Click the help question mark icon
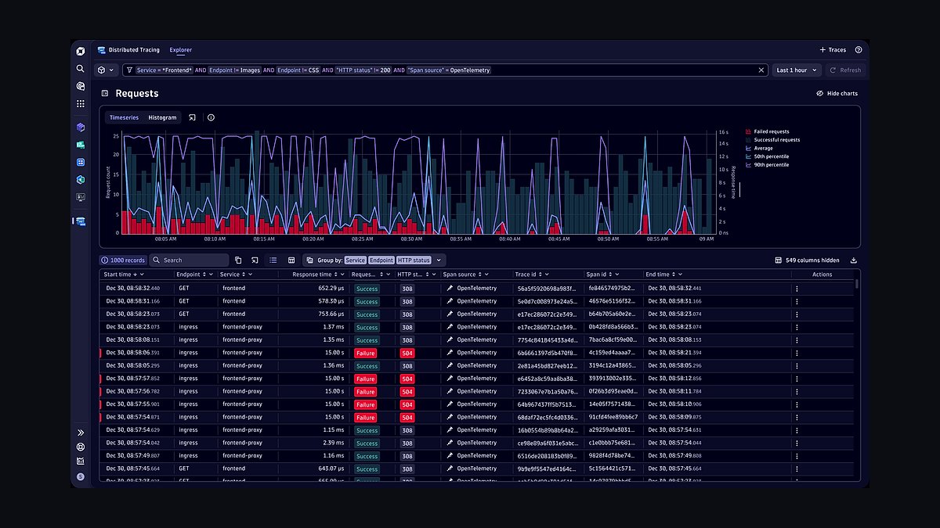This screenshot has height=528, width=940. point(859,50)
